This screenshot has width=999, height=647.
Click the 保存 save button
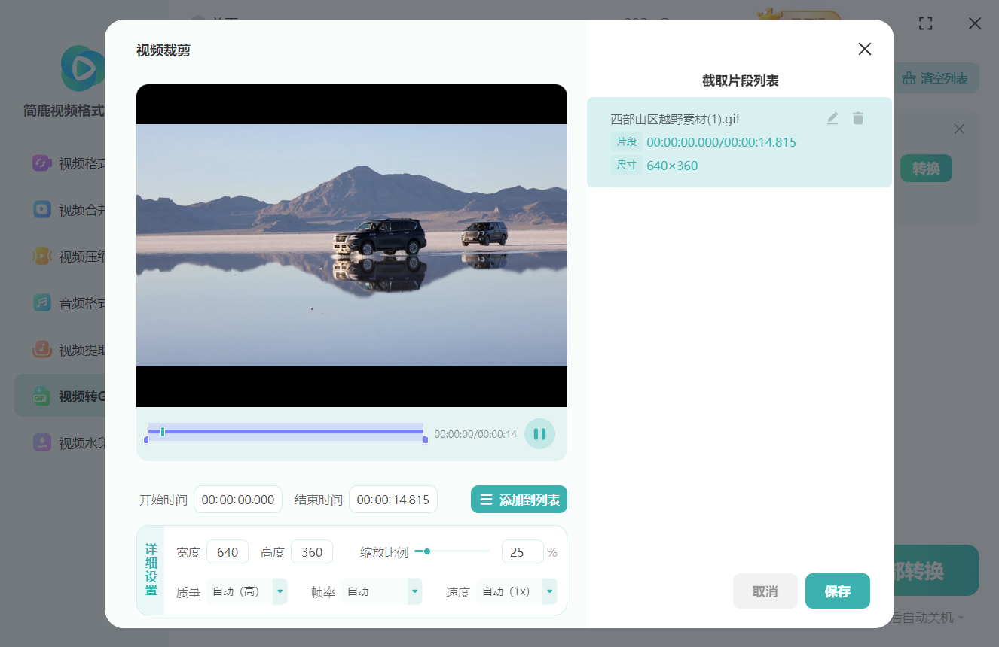coord(837,591)
